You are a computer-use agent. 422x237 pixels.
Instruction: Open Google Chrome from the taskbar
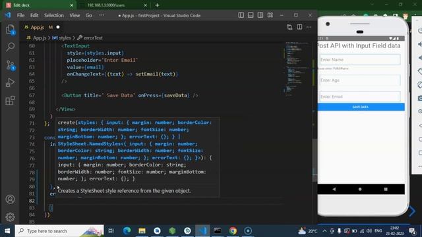click(233, 231)
